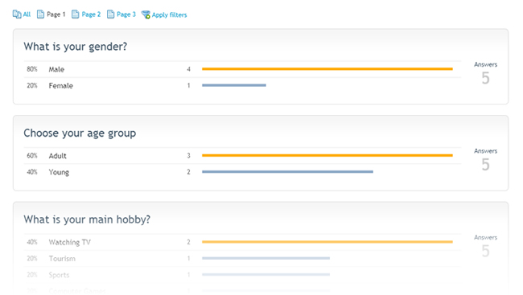
Task: Click the 60% value beside Adult
Action: point(32,156)
